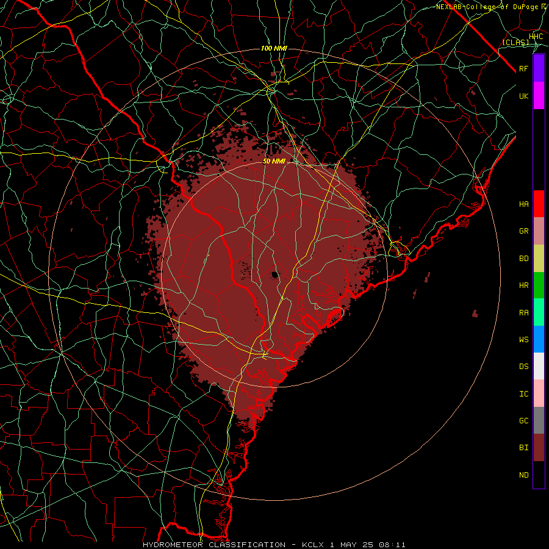Image resolution: width=549 pixels, height=549 pixels.
Task: Click the 08:11 timestamp
Action: click(392, 545)
